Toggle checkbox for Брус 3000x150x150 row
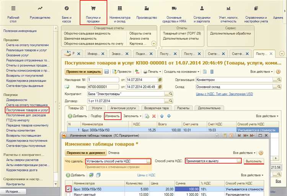287x196 pixels. [x=68, y=189]
